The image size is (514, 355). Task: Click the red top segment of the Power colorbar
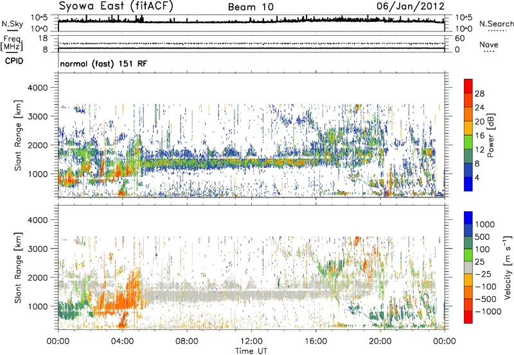coord(468,86)
